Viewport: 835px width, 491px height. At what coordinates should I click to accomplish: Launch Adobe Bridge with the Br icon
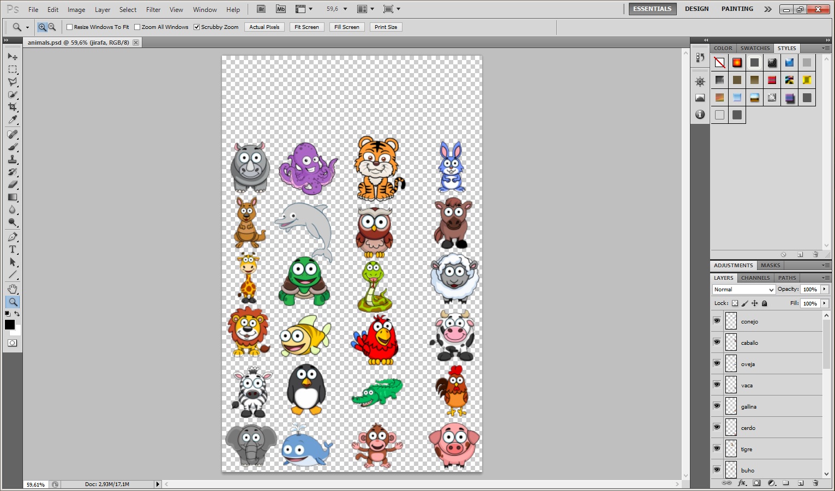(x=261, y=9)
